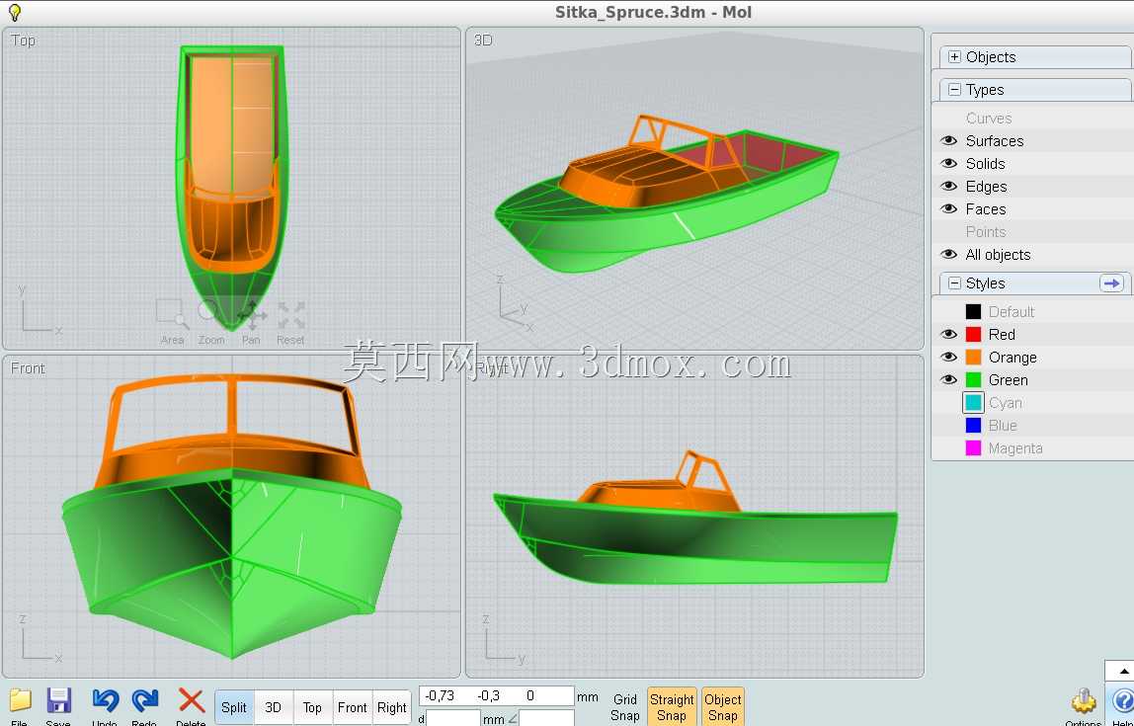1134x726 pixels.
Task: Select the Curves type row
Action: [1032, 118]
